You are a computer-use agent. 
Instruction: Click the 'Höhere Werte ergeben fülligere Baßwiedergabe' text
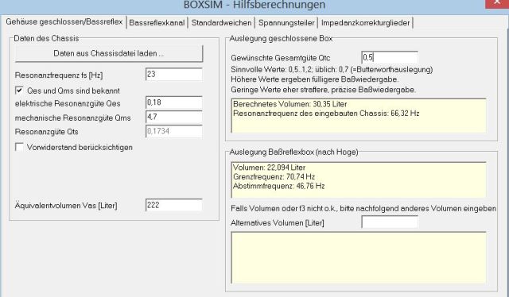pyautogui.click(x=315, y=79)
